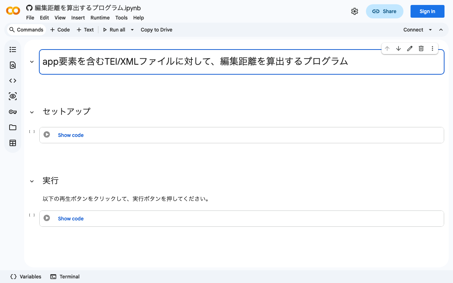The height and width of the screenshot is (283, 453).
Task: Open the Runtime menu
Action: coord(100,18)
